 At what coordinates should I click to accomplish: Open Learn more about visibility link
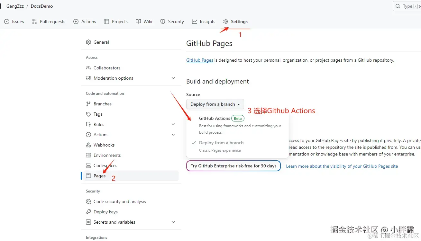pyautogui.click(x=342, y=166)
